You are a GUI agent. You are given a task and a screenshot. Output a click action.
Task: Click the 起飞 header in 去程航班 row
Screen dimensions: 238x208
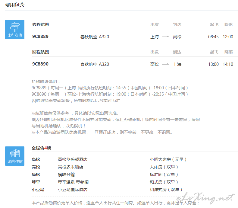point(214,24)
